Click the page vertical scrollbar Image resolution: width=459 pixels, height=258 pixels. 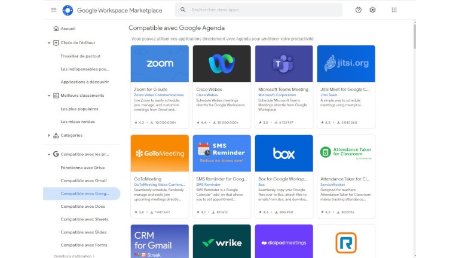point(415,36)
